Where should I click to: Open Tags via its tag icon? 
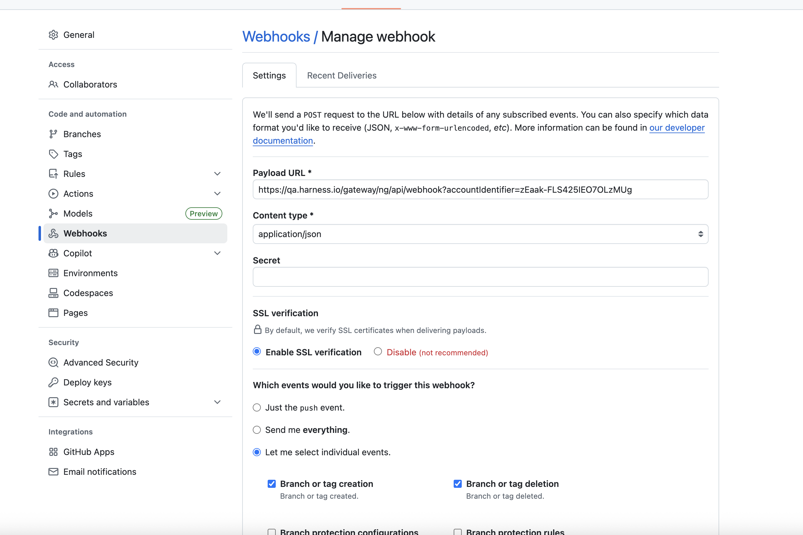click(54, 154)
